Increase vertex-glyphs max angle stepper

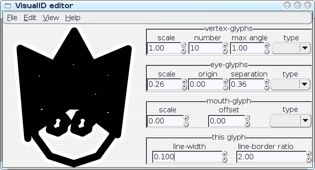pyautogui.click(x=267, y=45)
